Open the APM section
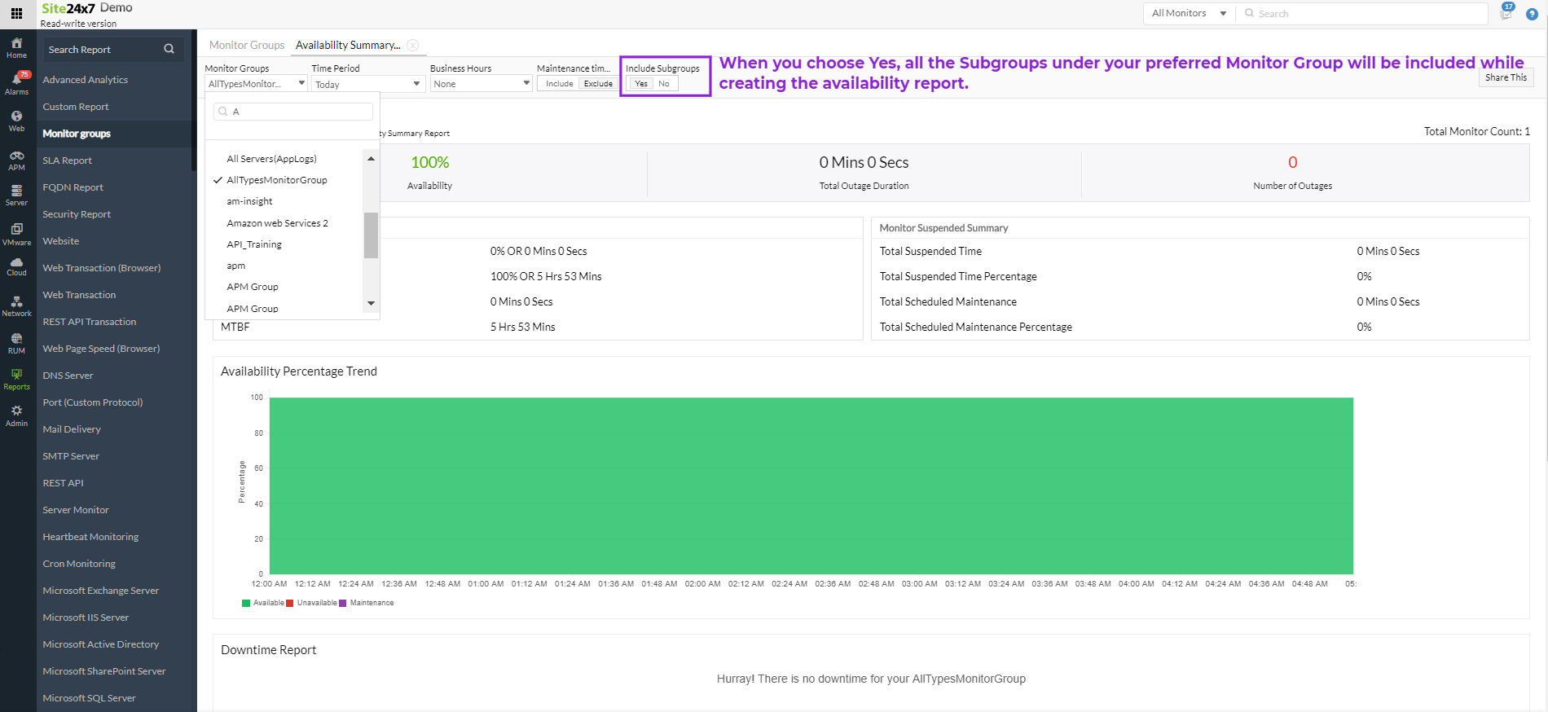 16,160
